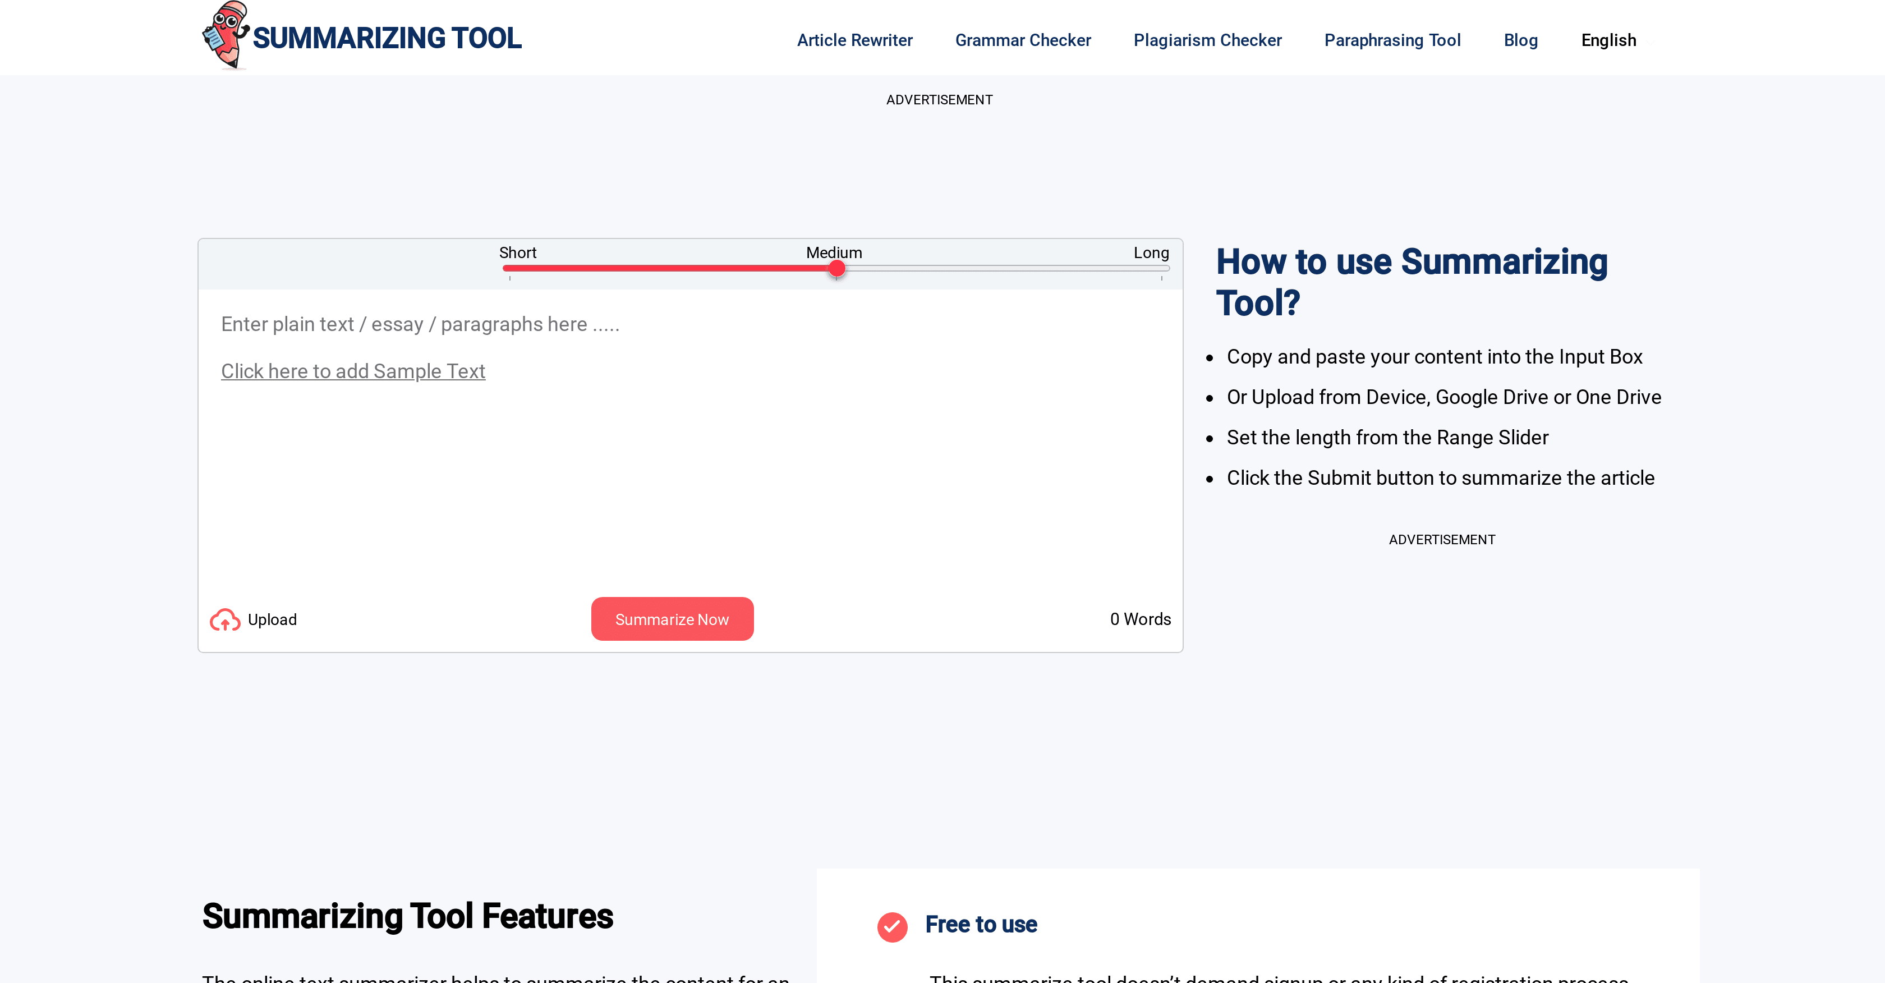Screen dimensions: 1885x983
Task: Click the Medium label above the slider
Action: tap(834, 252)
